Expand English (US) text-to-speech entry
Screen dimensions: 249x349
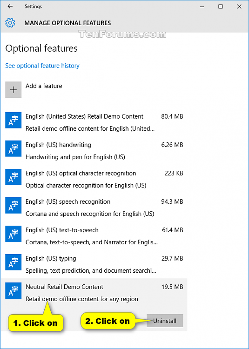(x=94, y=236)
